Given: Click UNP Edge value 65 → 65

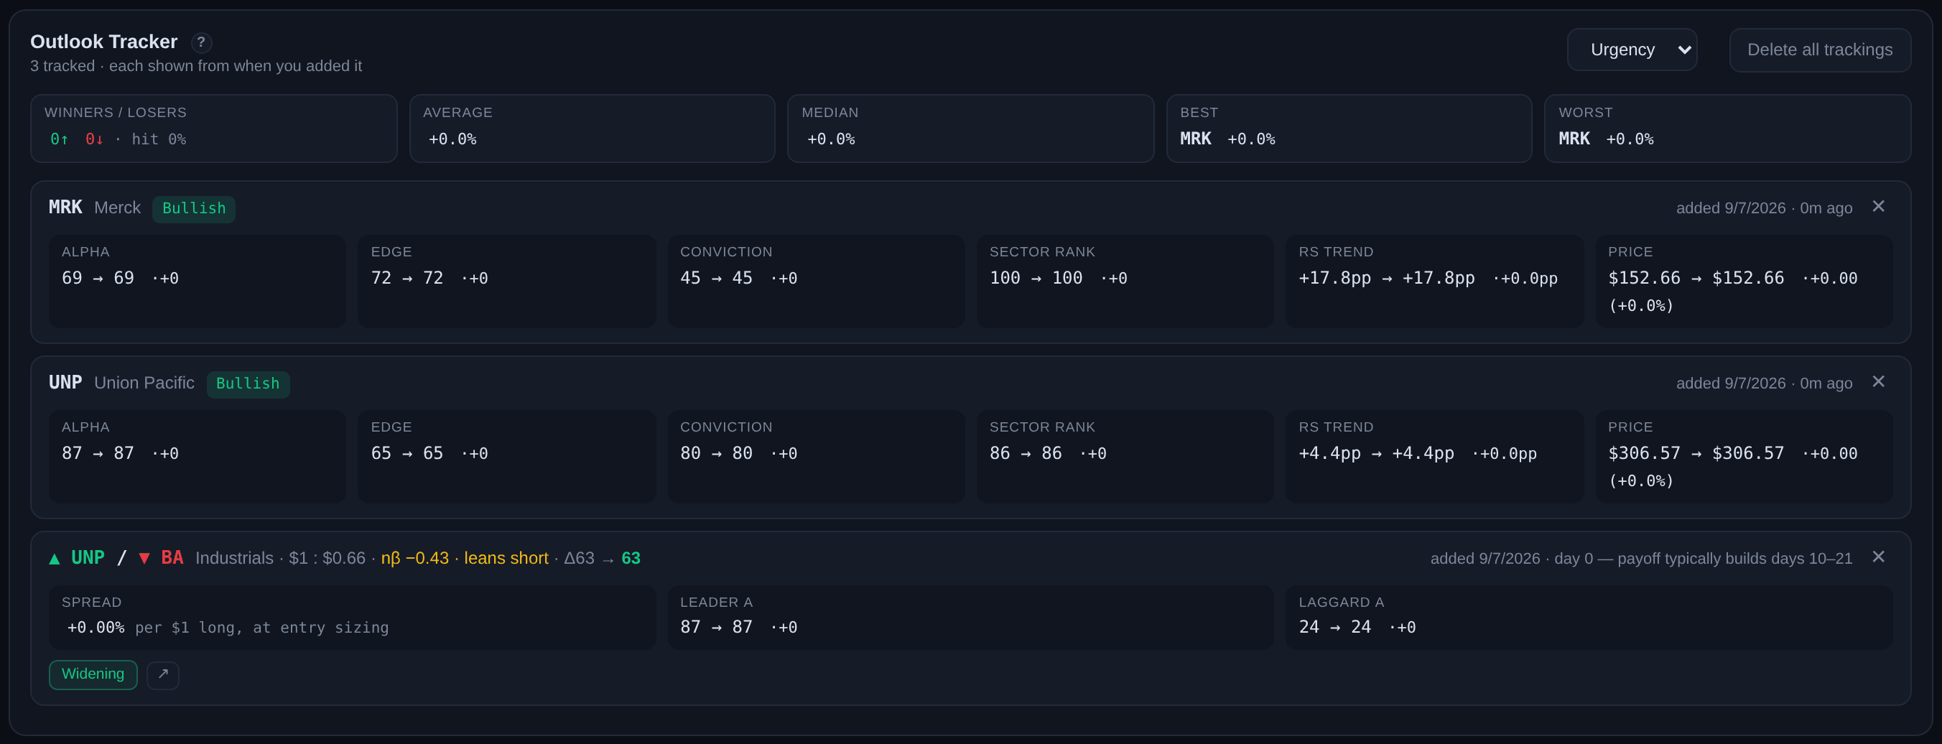Looking at the screenshot, I should (x=407, y=453).
